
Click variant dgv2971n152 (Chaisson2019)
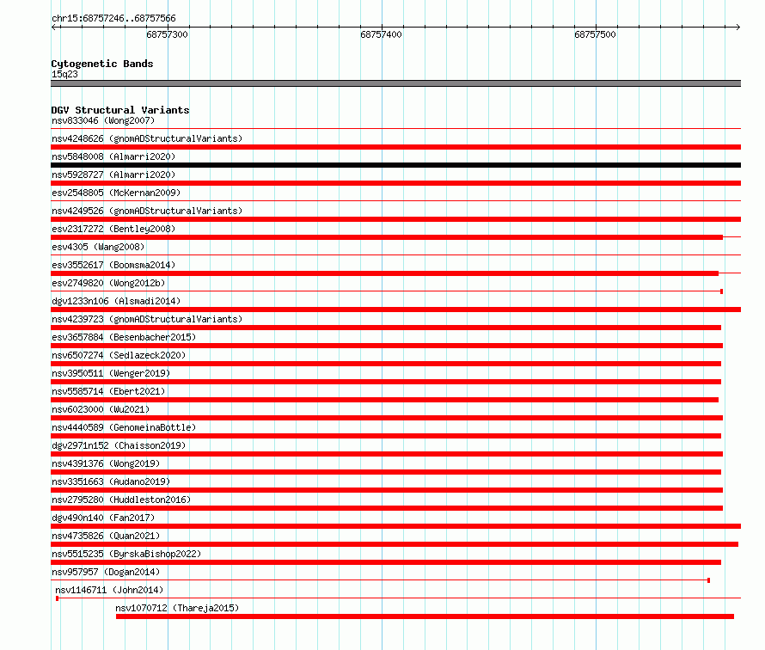[119, 445]
